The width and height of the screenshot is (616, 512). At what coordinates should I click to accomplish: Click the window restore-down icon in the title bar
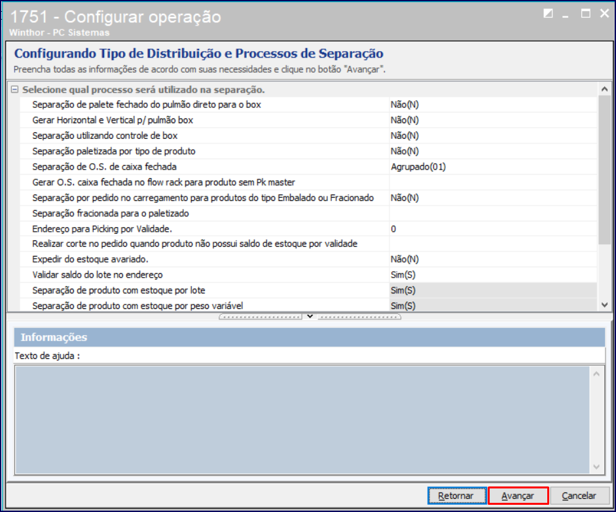pyautogui.click(x=548, y=14)
